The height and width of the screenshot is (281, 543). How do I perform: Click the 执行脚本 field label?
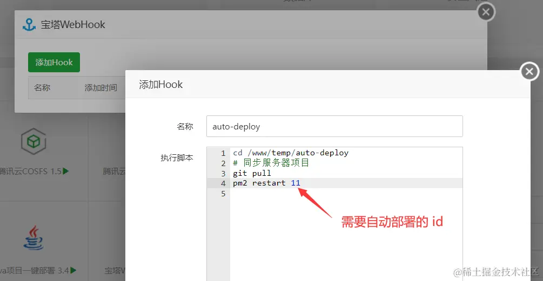(177, 158)
